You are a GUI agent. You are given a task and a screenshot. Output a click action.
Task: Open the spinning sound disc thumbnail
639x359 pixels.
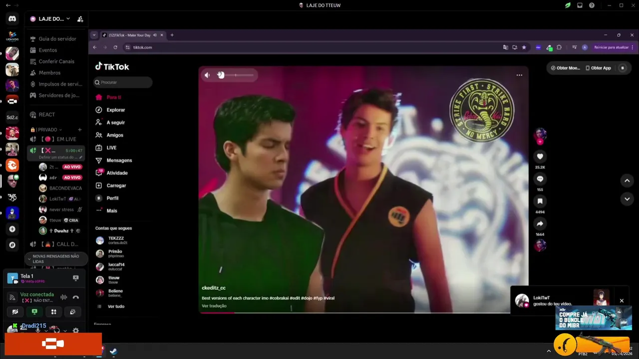[540, 245]
